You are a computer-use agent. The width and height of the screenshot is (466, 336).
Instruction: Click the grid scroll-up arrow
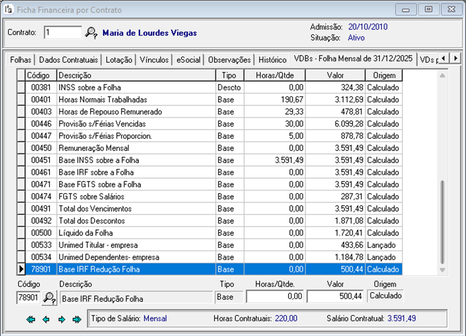pos(442,76)
